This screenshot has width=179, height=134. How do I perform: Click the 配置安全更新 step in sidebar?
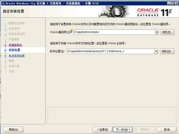click(17, 23)
